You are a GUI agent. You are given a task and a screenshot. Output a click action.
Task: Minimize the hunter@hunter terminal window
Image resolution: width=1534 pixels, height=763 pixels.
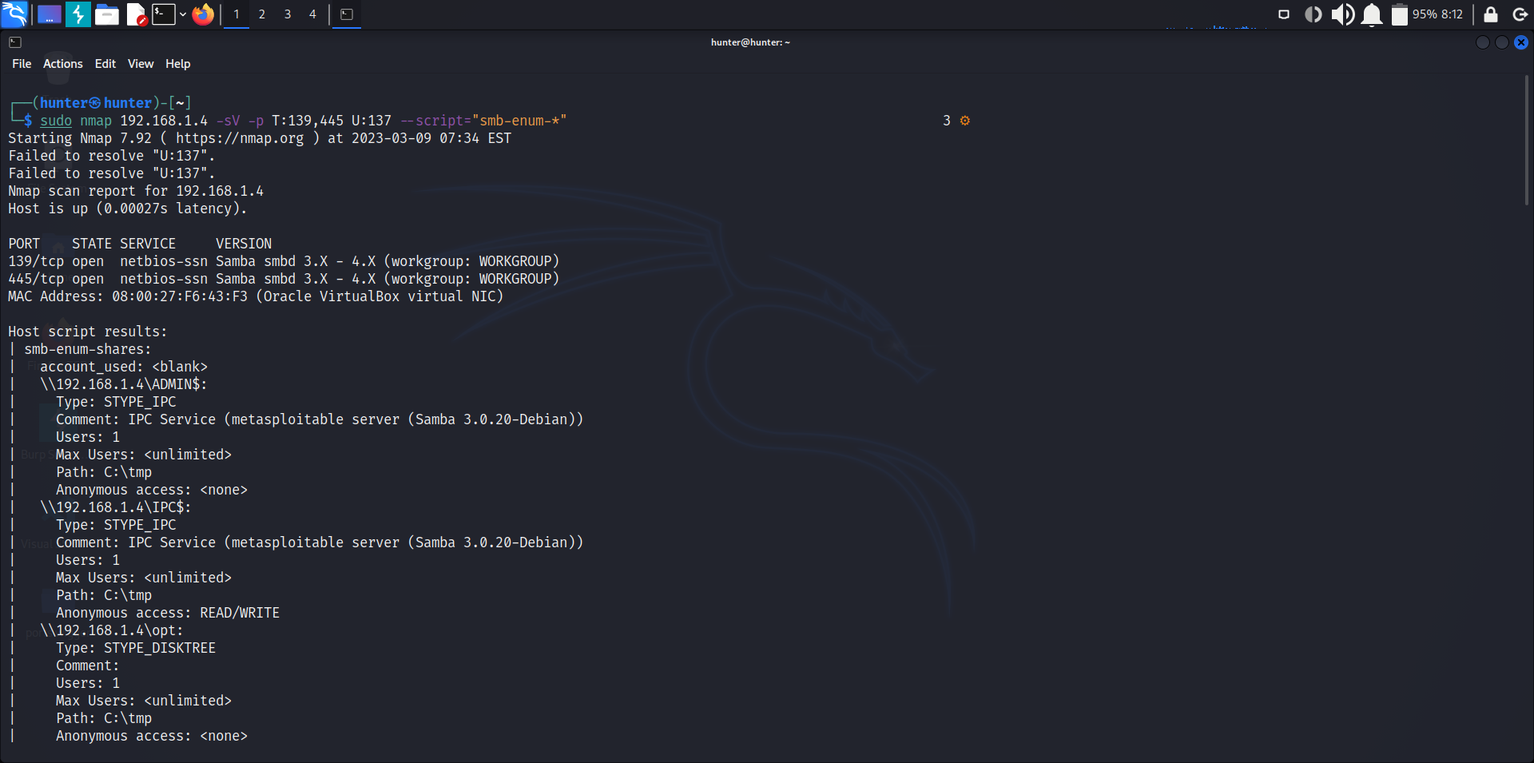[x=1482, y=42]
